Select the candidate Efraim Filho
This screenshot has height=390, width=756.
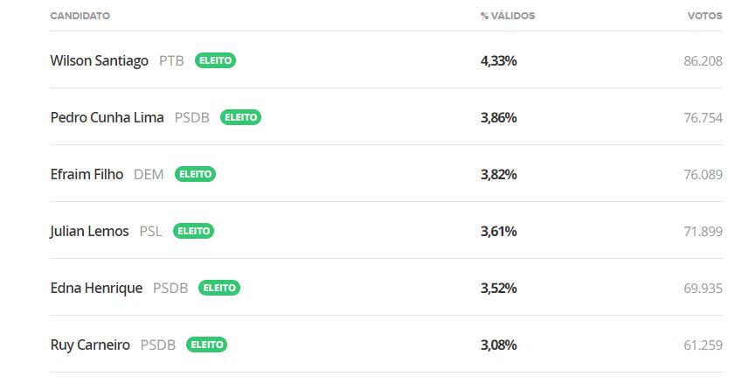click(x=87, y=174)
